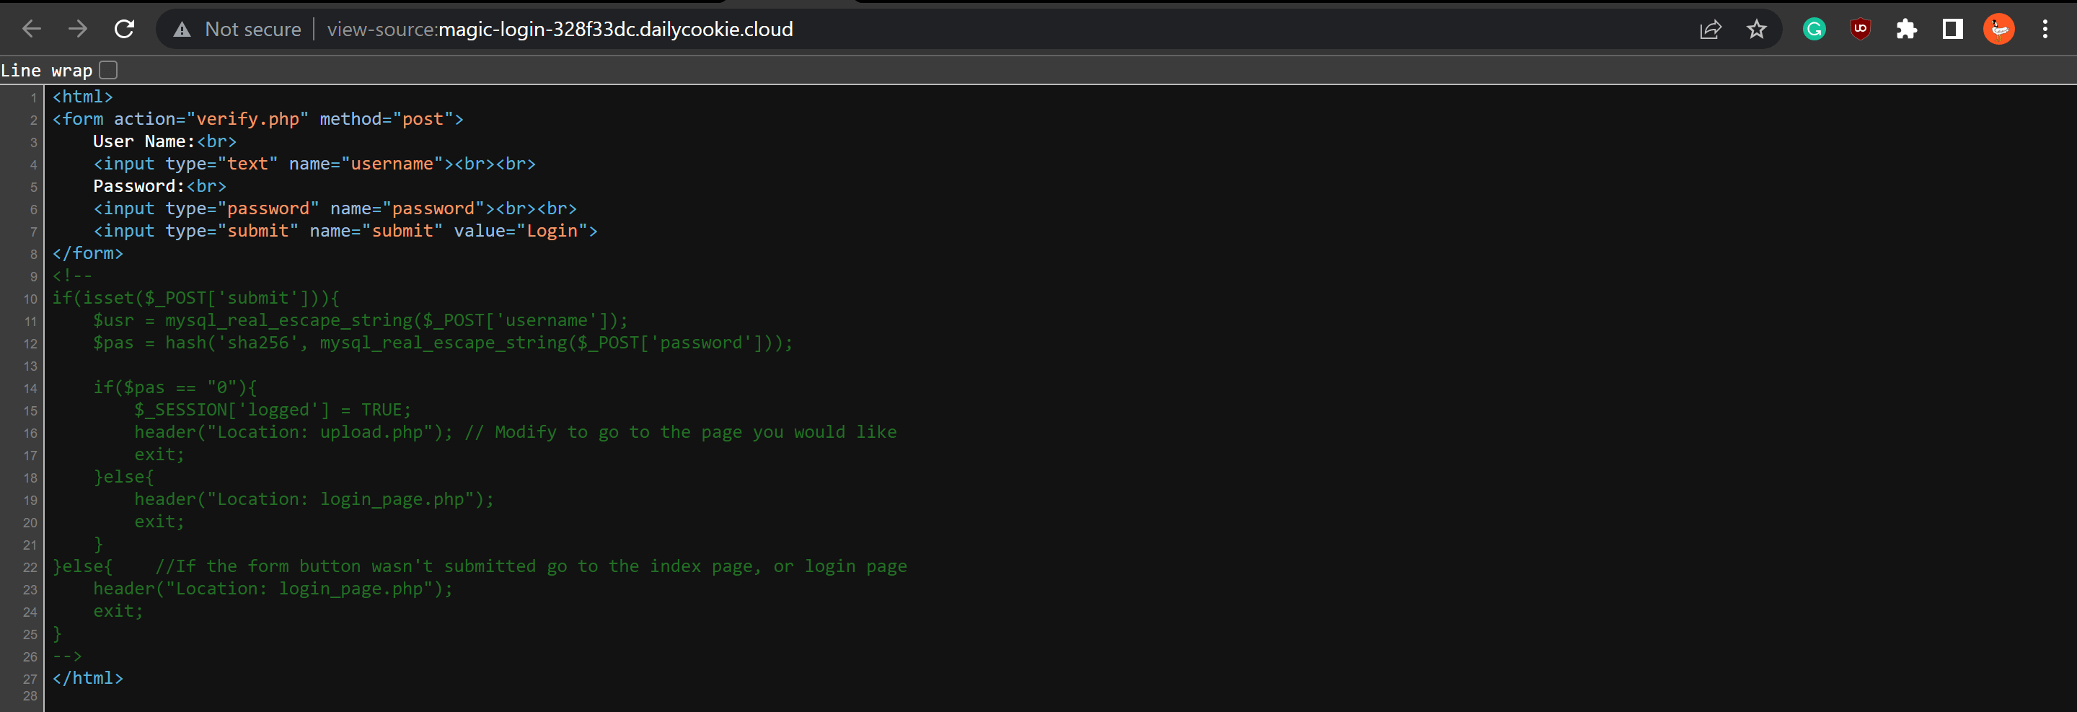Viewport: 2077px width, 712px height.
Task: Click the name="password" attribute on line 6
Action: [407, 208]
